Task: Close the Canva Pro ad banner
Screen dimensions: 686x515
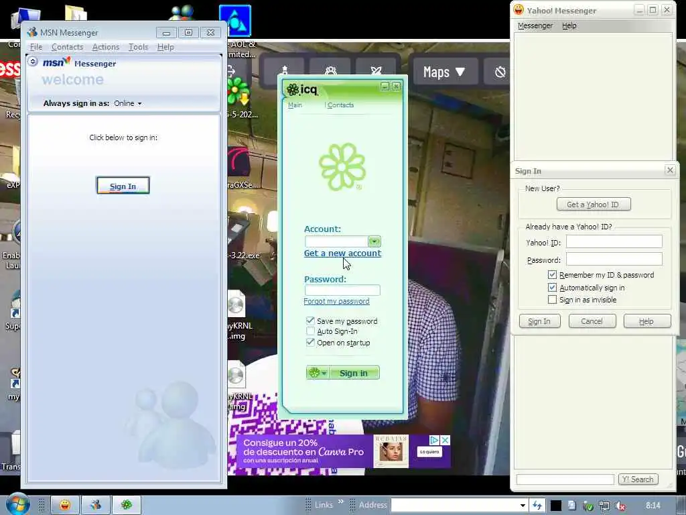Action: pyautogui.click(x=445, y=440)
